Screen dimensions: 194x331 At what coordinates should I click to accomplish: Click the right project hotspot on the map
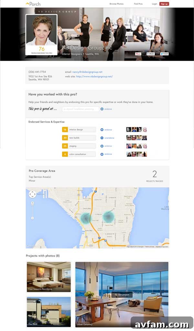point(108,216)
